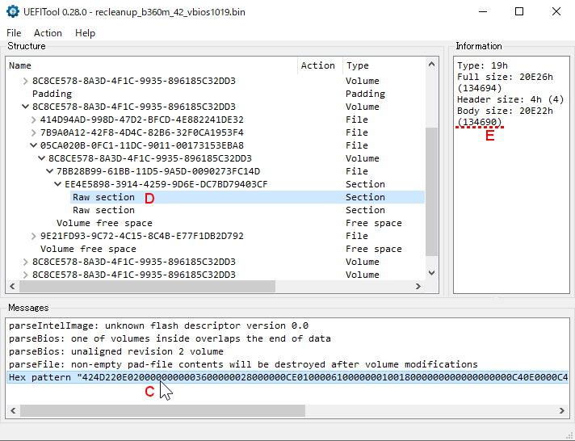The image size is (575, 441).
Task: Select the parseIntelImage flash descriptor message
Action: pos(158,325)
